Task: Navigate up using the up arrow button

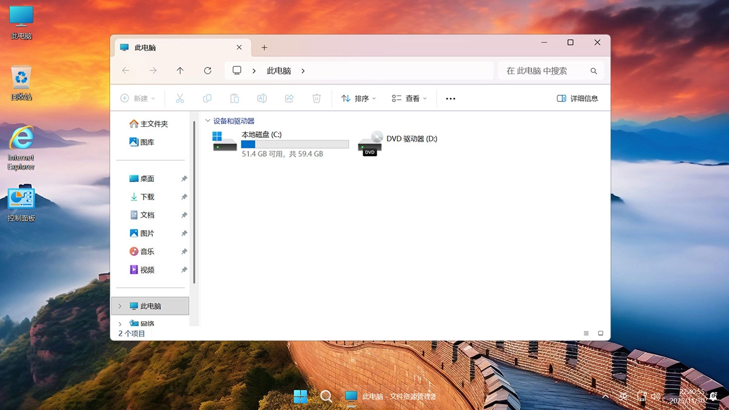Action: pyautogui.click(x=180, y=70)
